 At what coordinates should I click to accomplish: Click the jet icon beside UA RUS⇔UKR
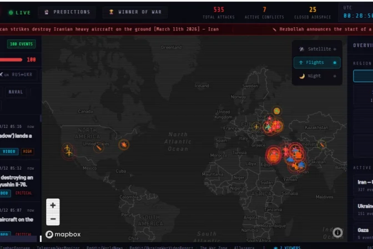[1, 74]
